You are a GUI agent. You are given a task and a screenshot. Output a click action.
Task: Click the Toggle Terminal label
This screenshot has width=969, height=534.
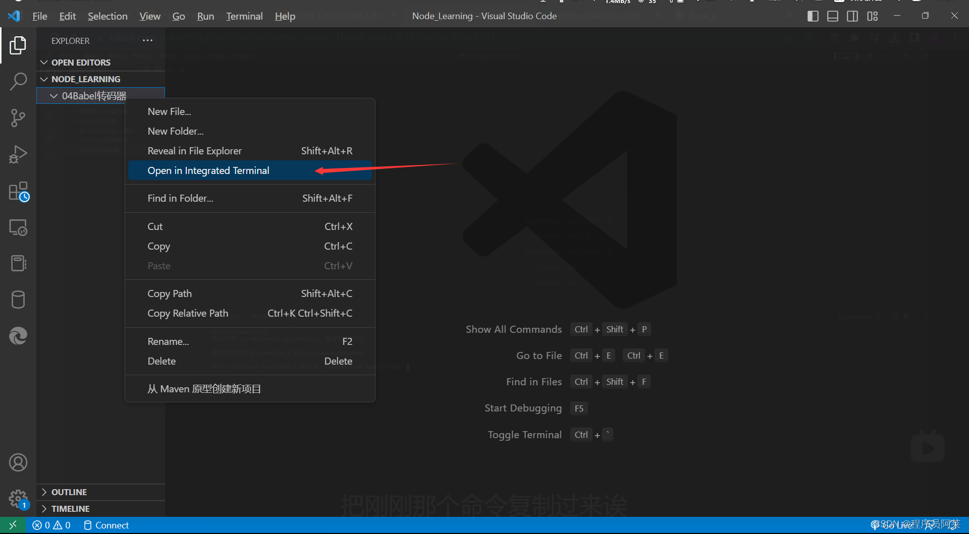(524, 435)
